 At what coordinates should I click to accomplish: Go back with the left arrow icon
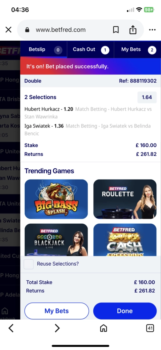click(11, 328)
